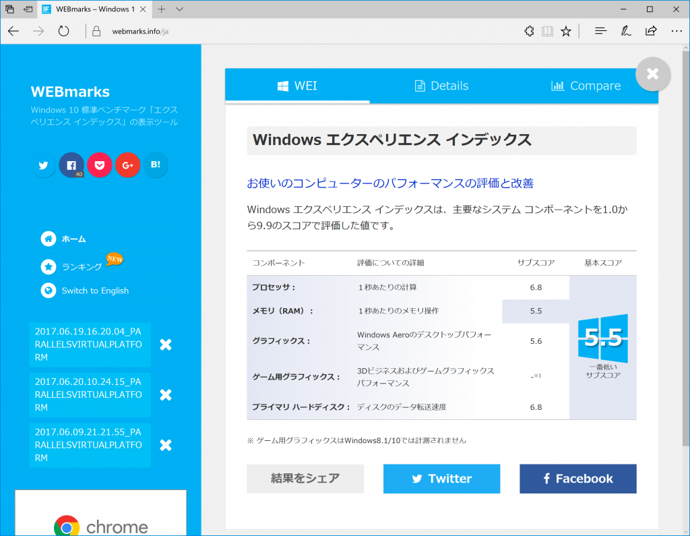Share on Twitter round sidebar icon
The height and width of the screenshot is (536, 690).
43,165
